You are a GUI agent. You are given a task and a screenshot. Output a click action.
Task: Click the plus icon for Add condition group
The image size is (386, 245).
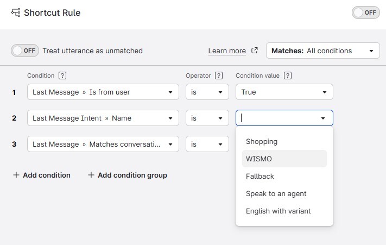point(91,175)
